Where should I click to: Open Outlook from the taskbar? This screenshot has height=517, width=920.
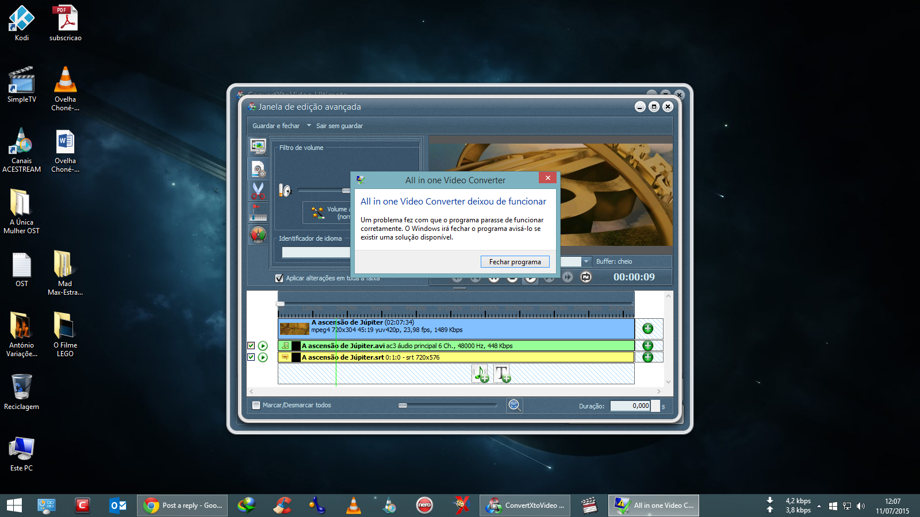click(118, 506)
